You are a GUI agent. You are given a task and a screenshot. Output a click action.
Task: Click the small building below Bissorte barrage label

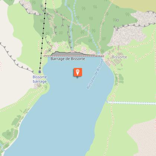click(x=39, y=85)
